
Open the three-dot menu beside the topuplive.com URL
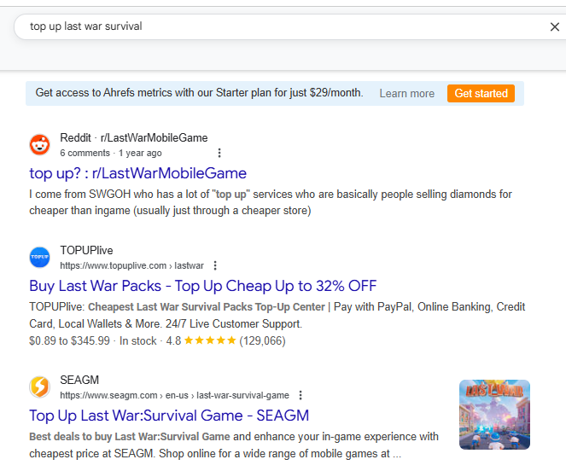coord(215,265)
